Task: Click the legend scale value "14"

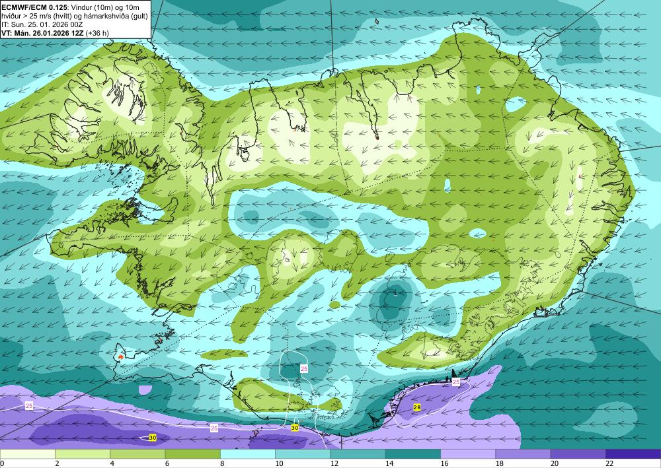Action: point(390,464)
